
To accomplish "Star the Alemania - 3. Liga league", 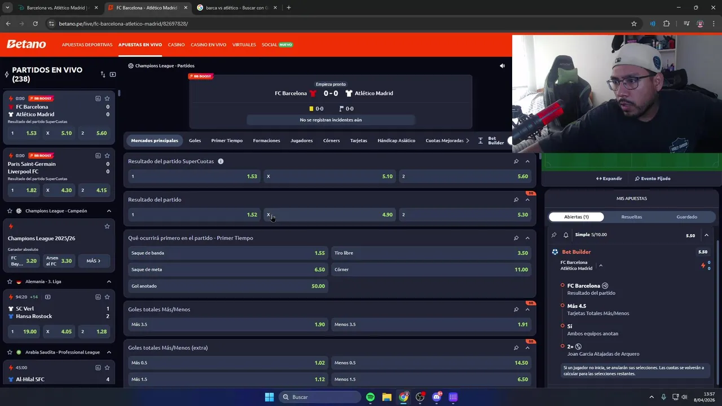I will coord(10,281).
